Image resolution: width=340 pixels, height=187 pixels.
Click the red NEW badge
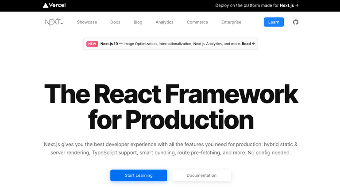92,44
